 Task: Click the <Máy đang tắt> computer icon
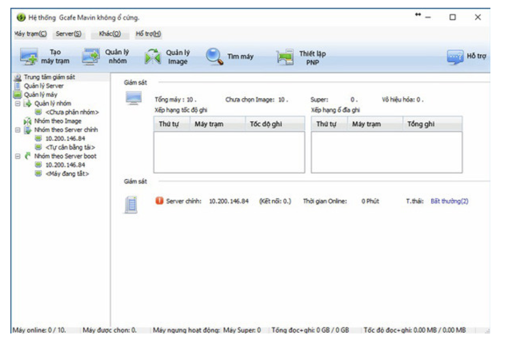(x=38, y=174)
